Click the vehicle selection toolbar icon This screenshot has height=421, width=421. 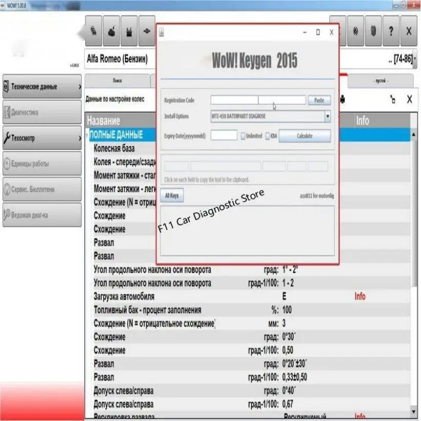[93, 31]
